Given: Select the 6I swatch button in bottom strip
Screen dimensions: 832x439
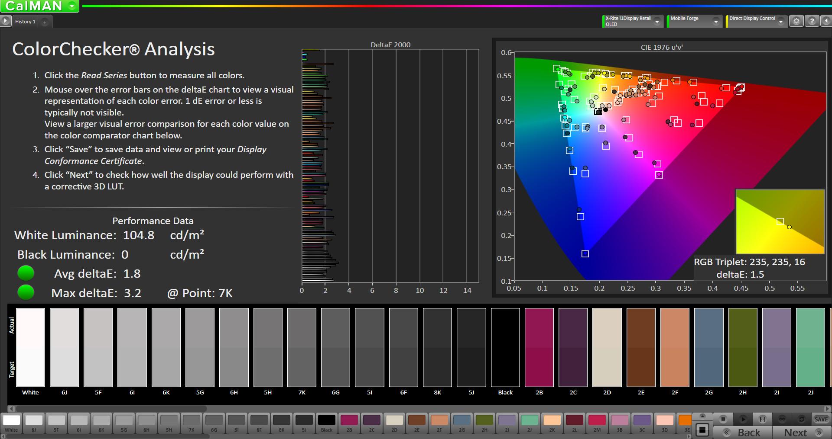Looking at the screenshot, I should click(79, 423).
